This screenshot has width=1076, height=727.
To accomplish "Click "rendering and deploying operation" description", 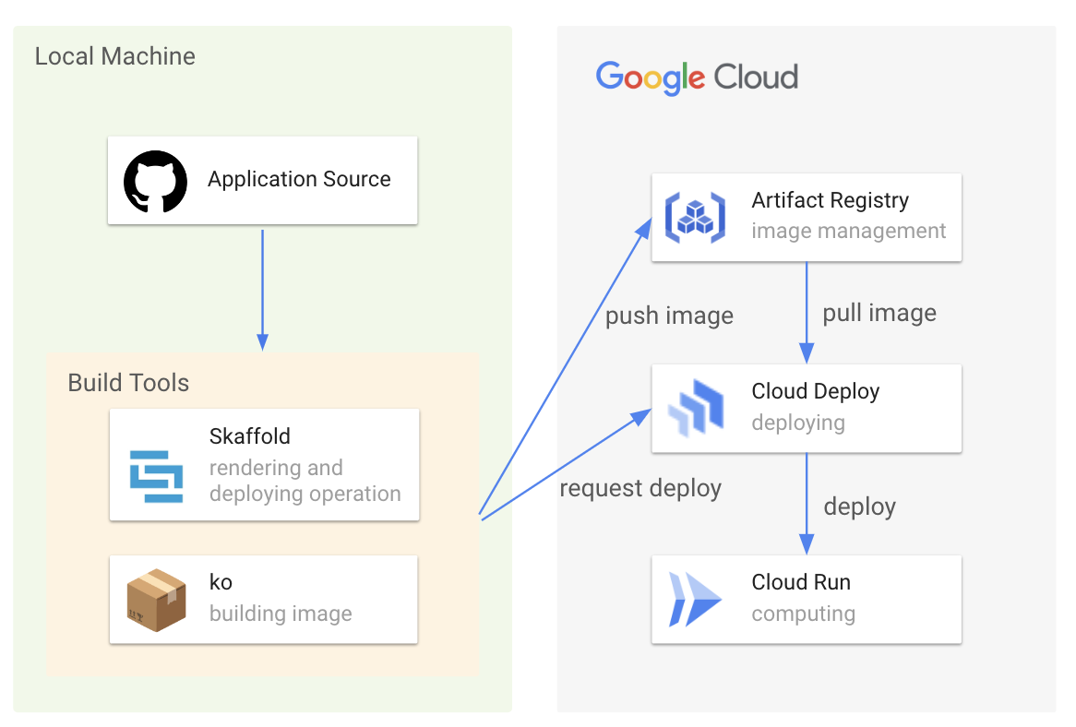I will (305, 480).
